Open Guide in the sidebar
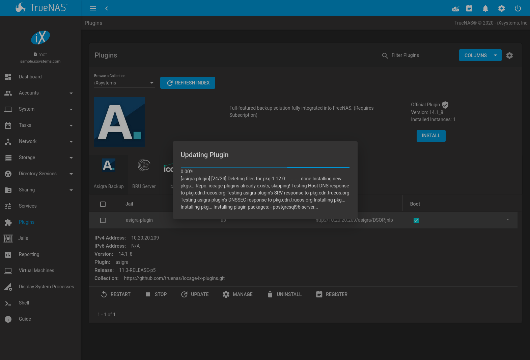 [x=40, y=319]
